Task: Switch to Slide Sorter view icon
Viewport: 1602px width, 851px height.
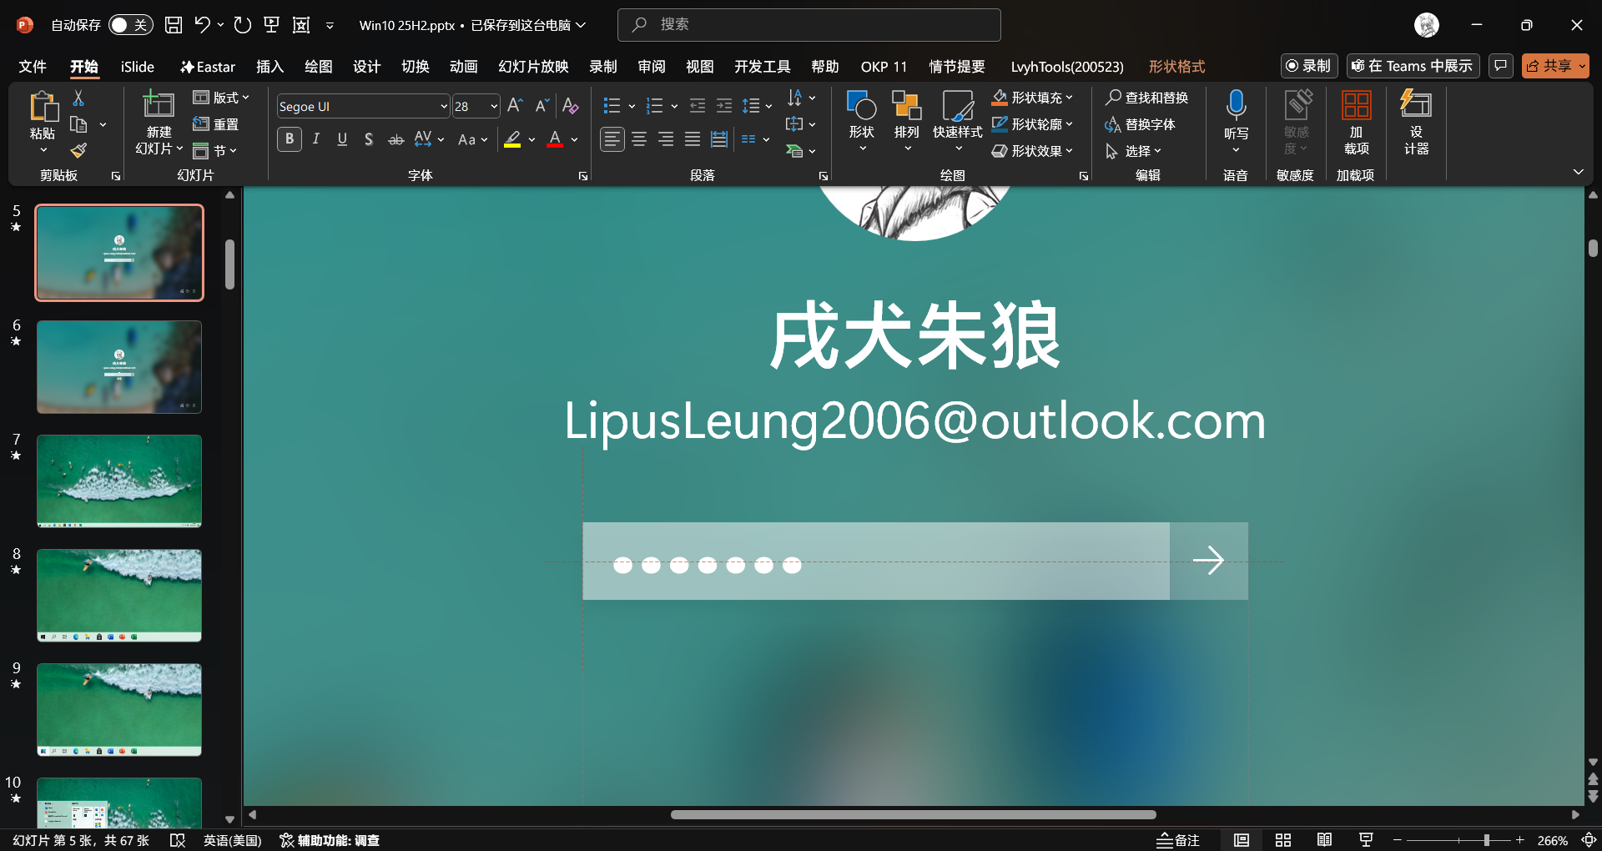Action: pyautogui.click(x=1283, y=840)
